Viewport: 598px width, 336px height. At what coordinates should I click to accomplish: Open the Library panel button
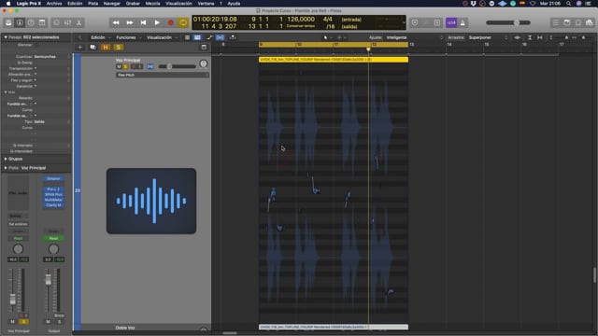(8, 22)
